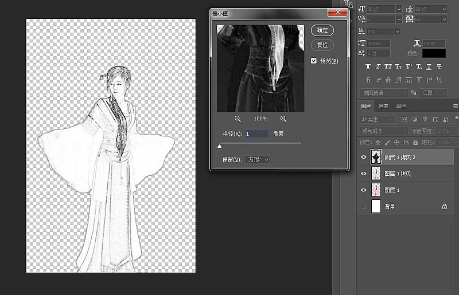Hide the 图层 1 拷贝 2 layer
The image size is (459, 295).
363,157
